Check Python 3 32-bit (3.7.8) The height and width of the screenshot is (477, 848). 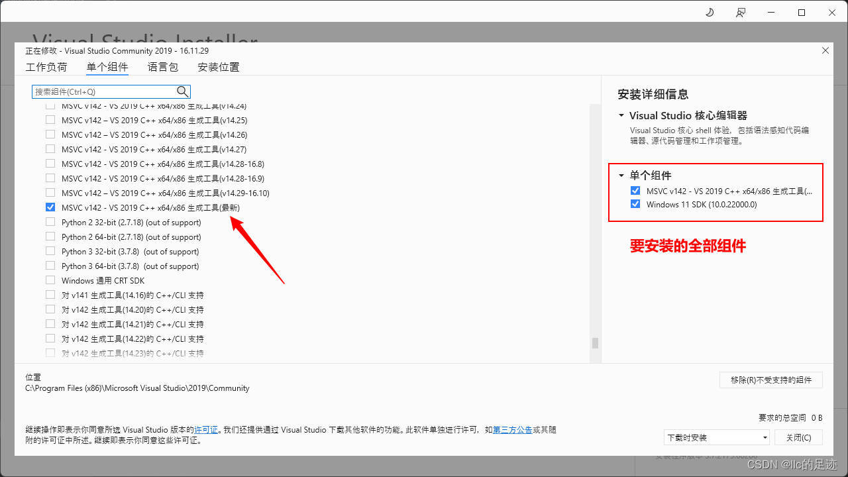(50, 251)
